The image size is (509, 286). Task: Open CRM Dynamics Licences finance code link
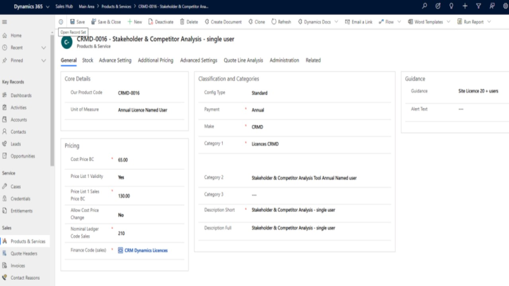click(x=146, y=251)
